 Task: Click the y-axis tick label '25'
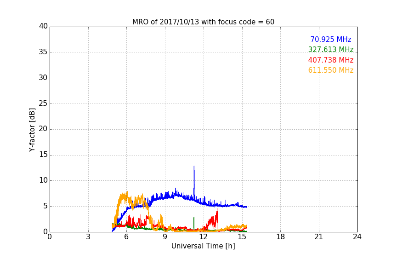point(43,103)
